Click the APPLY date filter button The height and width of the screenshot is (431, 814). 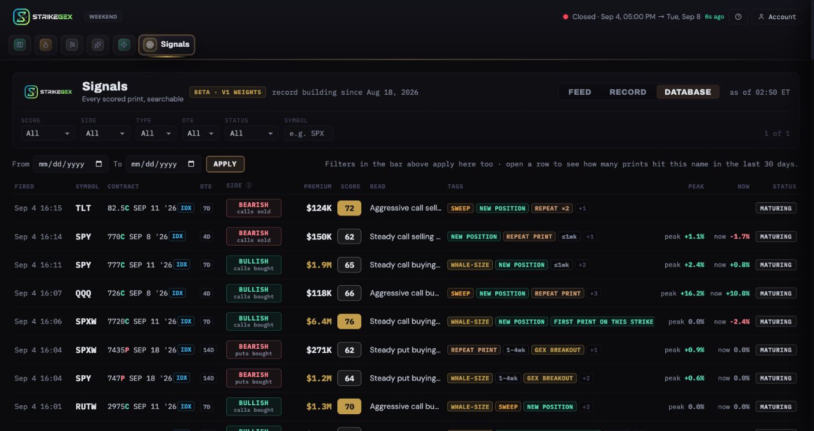pyautogui.click(x=225, y=164)
